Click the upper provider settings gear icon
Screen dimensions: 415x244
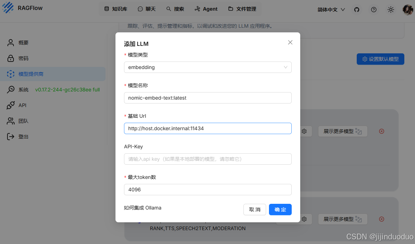[304, 131]
